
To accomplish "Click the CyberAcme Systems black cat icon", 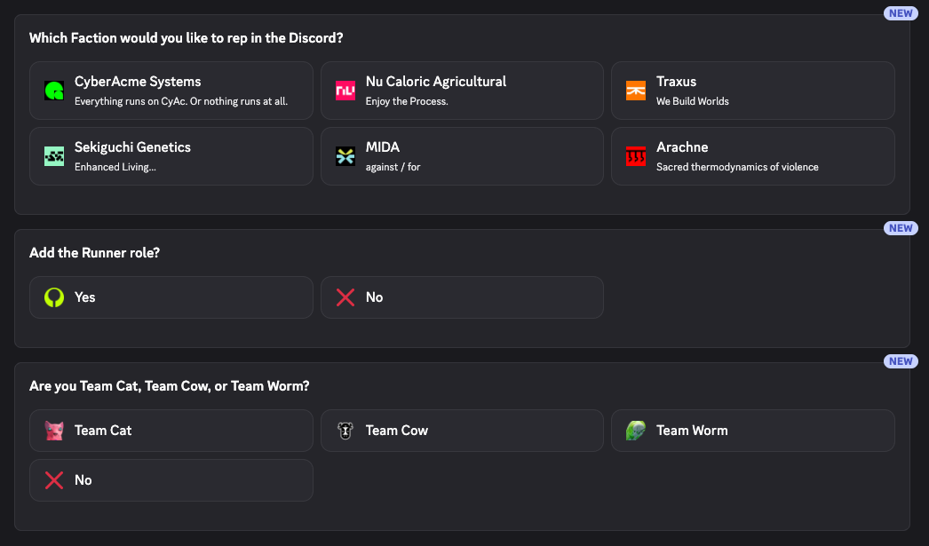I will pyautogui.click(x=53, y=90).
